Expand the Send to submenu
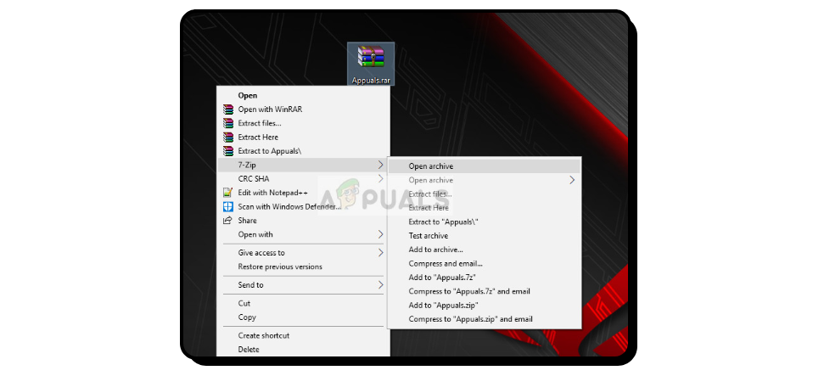The width and height of the screenshot is (813, 376). (303, 284)
